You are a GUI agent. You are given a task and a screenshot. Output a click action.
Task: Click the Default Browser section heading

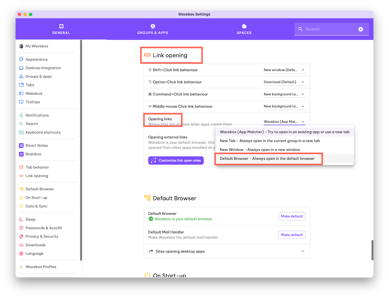(174, 198)
